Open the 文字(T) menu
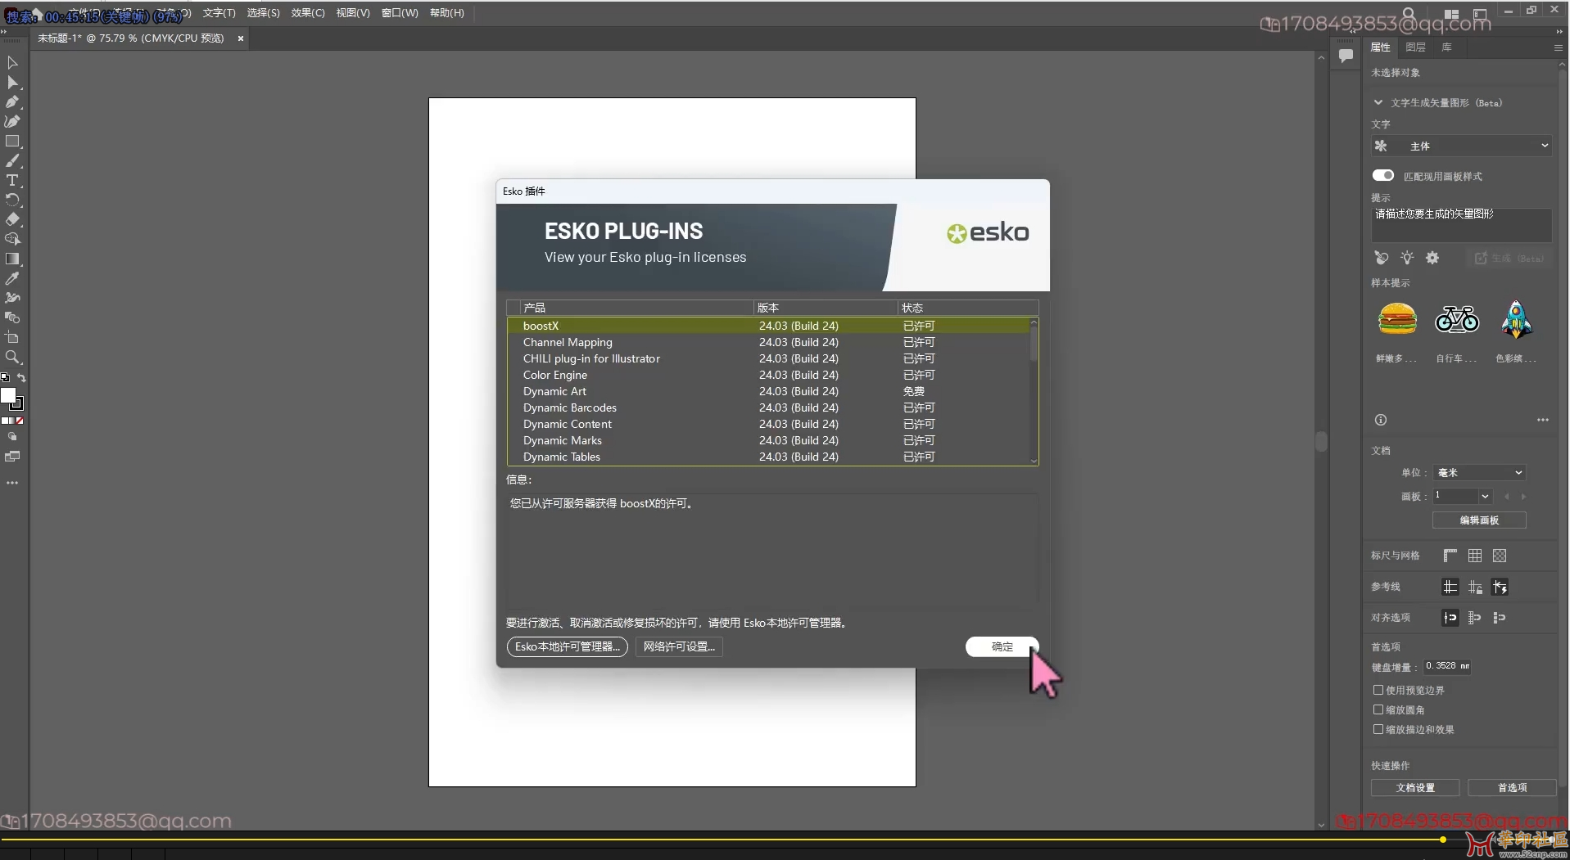 point(219,13)
